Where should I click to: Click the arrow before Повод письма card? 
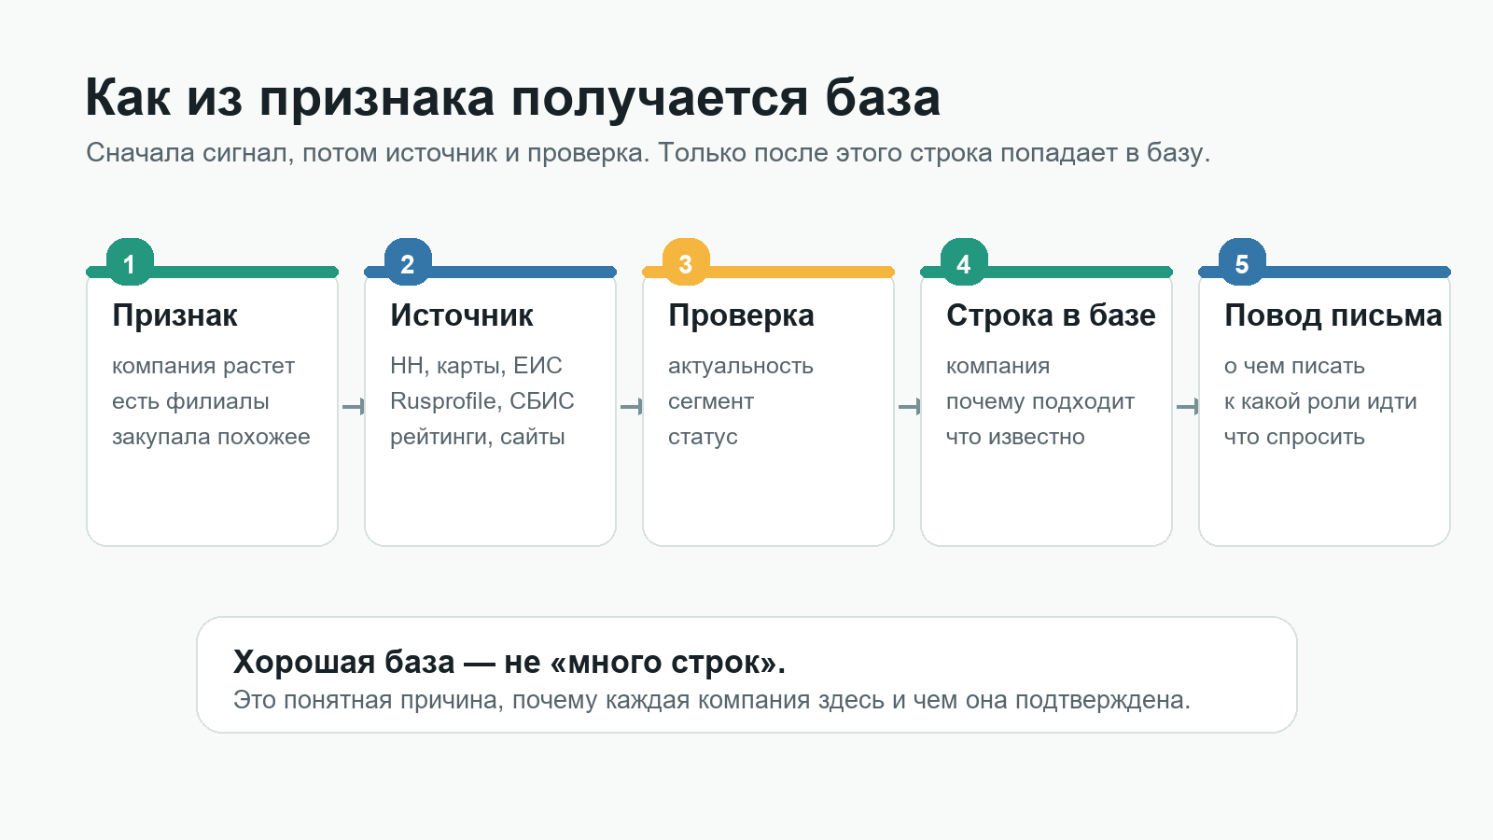pos(1188,407)
